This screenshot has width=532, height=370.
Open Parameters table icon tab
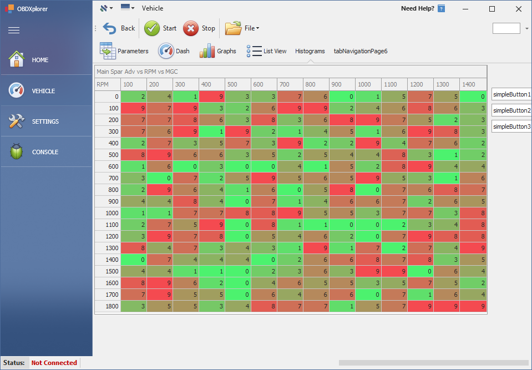(x=108, y=51)
